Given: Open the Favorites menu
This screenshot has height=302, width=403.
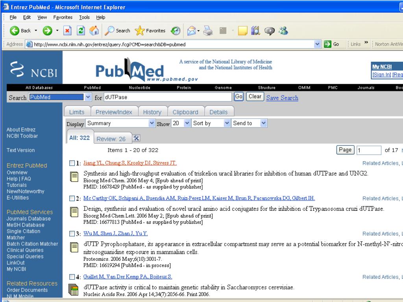Looking at the screenshot, I should (63, 17).
